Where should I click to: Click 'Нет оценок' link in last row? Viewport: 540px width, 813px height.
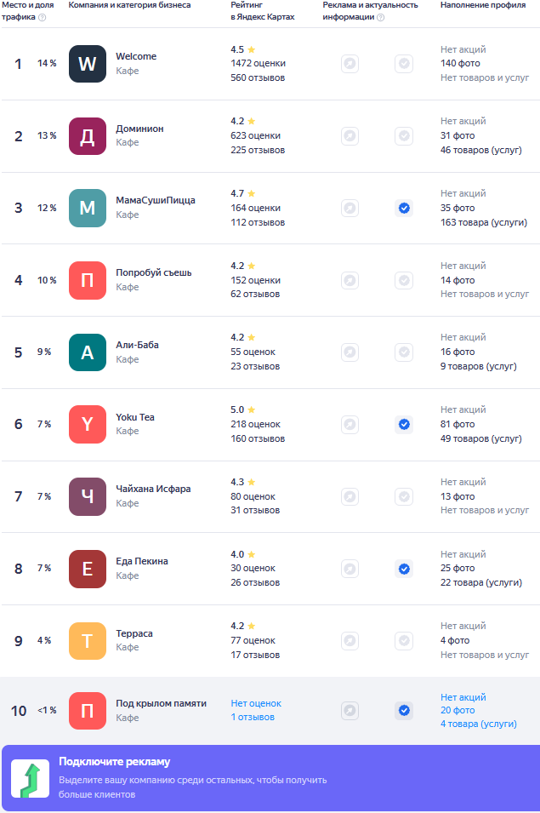(x=256, y=703)
